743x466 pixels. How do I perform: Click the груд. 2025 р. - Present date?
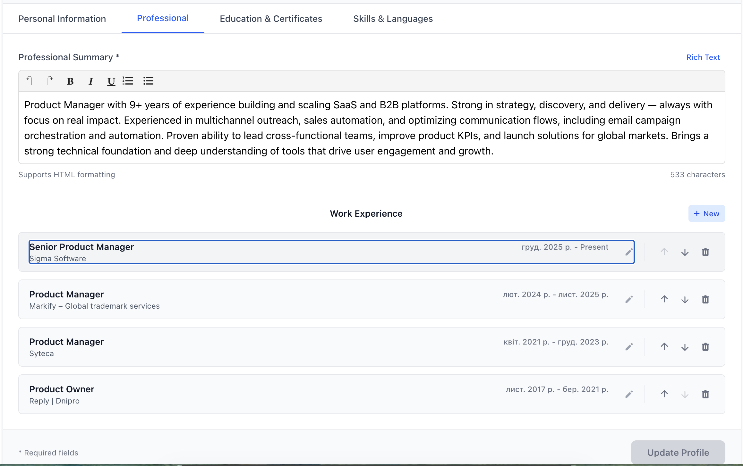tap(565, 247)
